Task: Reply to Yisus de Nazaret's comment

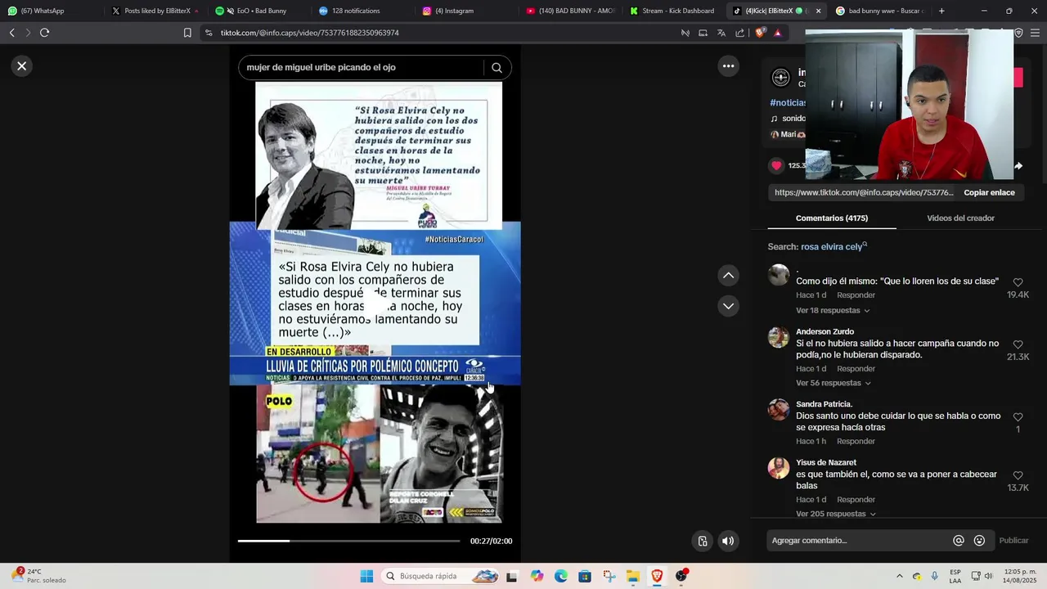Action: coord(856,500)
